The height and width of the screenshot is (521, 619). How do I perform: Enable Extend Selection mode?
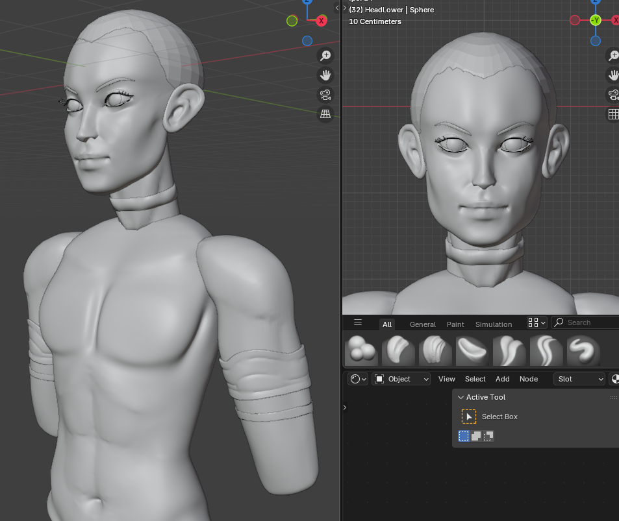coord(476,436)
